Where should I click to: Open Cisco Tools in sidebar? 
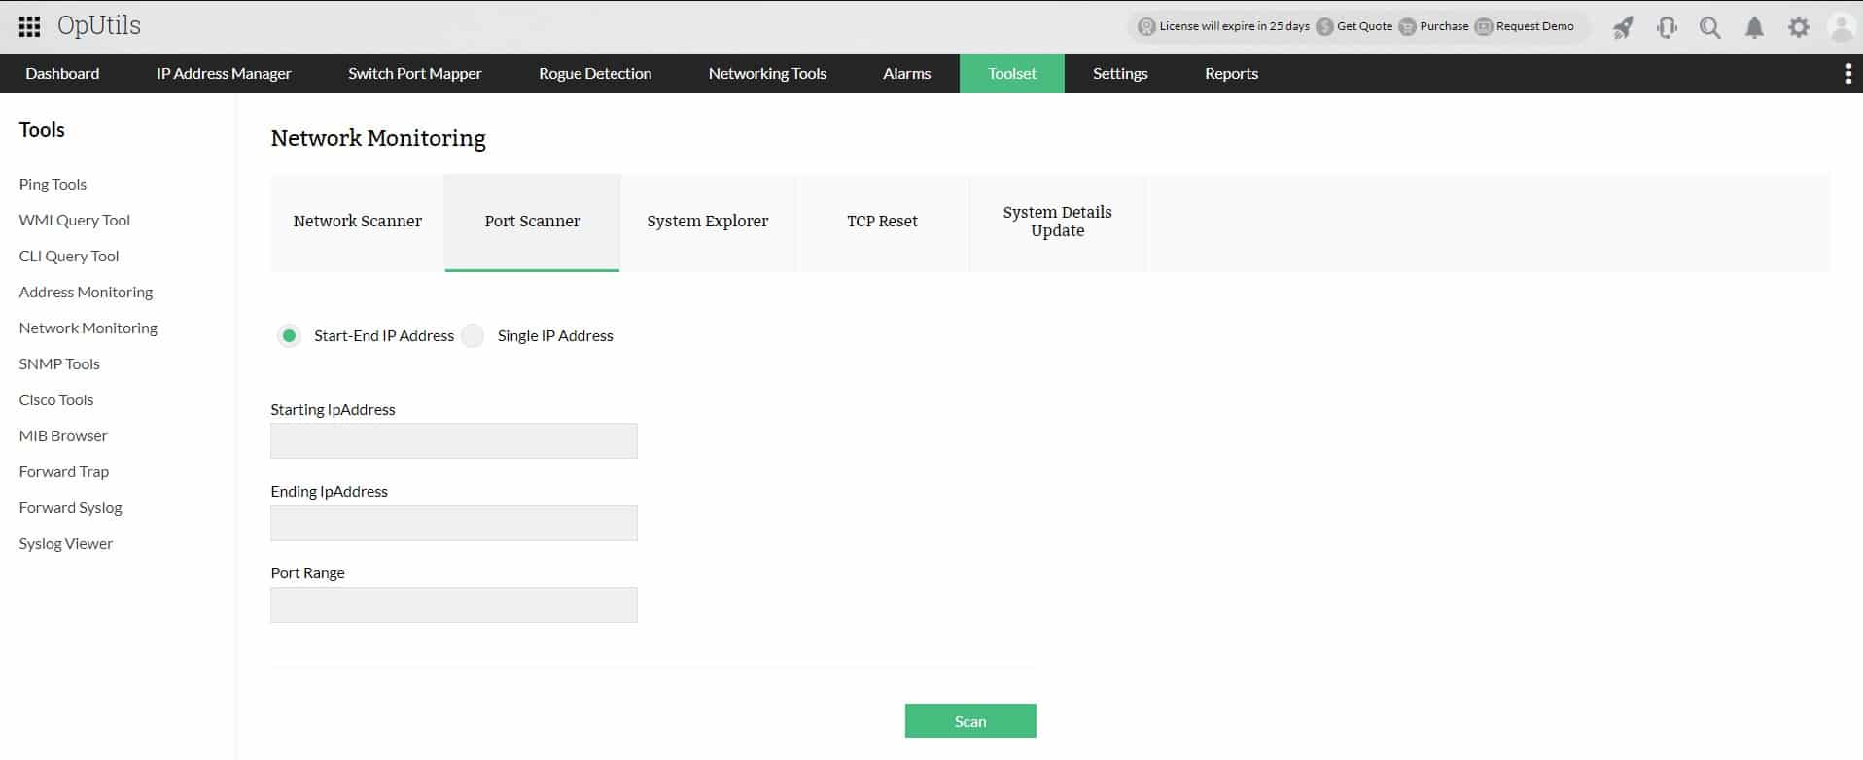point(56,400)
